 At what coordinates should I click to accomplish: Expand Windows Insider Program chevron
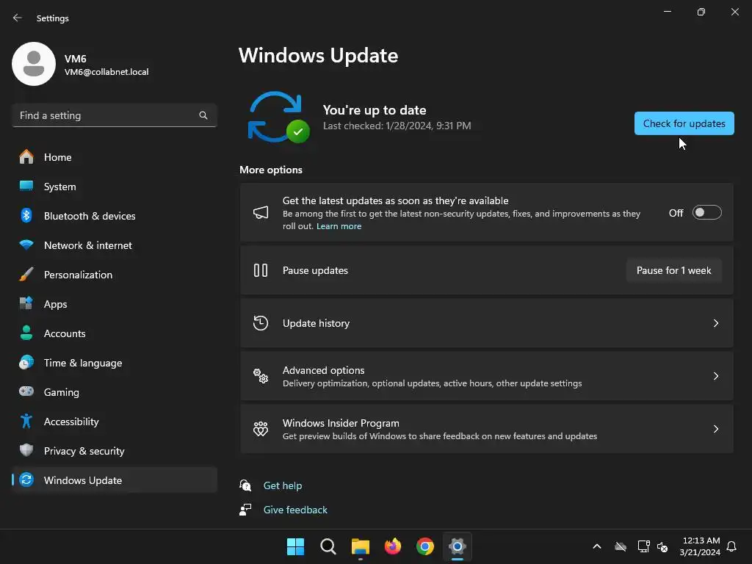coord(715,429)
